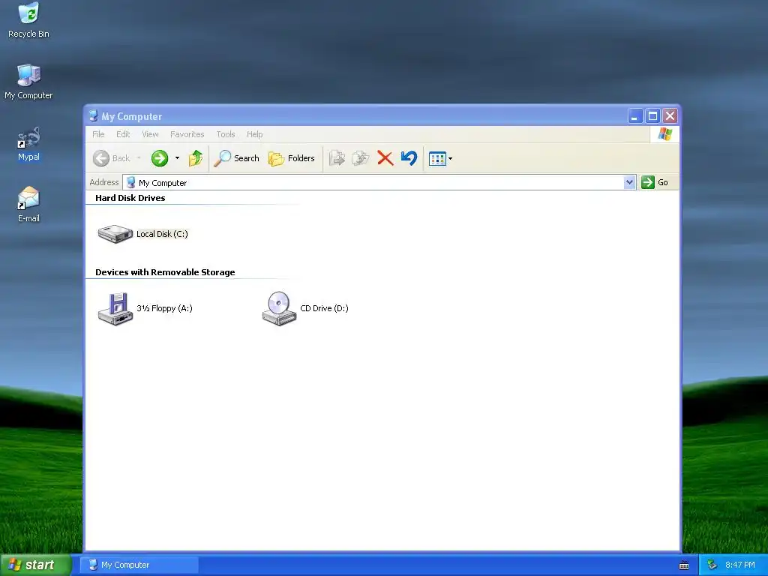Viewport: 768px width, 576px height.
Task: Click the Views toolbar icon
Action: 437,159
